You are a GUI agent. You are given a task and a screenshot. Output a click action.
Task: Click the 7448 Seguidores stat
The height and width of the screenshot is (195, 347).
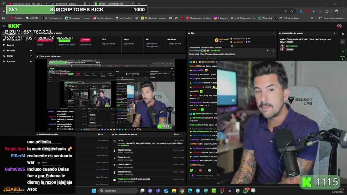[x=129, y=41]
